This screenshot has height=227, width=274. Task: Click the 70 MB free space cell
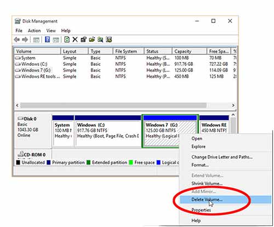pos(215,58)
